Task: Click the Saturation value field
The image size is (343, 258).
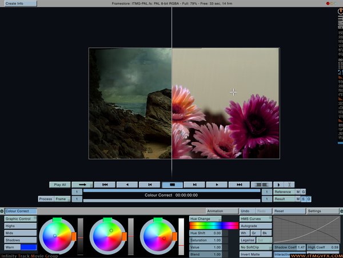Action: click(x=206, y=240)
